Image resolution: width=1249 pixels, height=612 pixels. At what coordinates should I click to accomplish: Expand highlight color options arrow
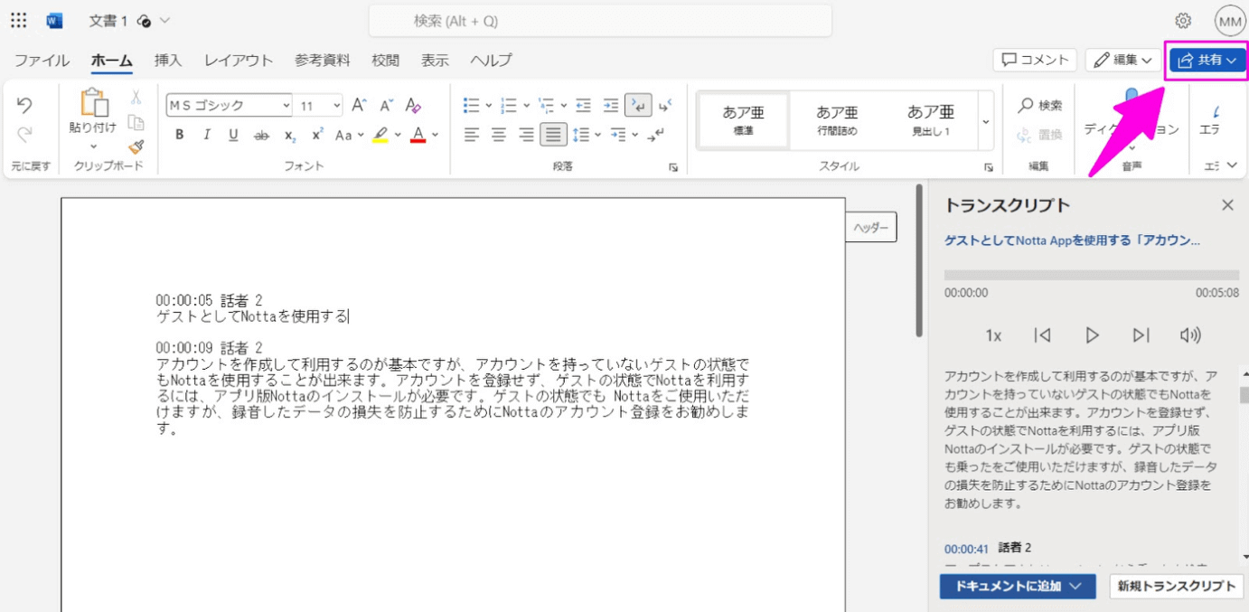pos(397,136)
